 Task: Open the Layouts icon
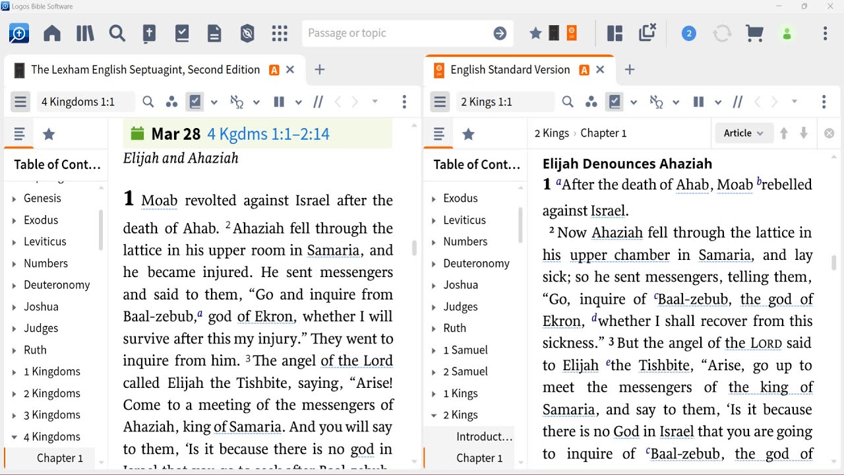click(x=615, y=33)
